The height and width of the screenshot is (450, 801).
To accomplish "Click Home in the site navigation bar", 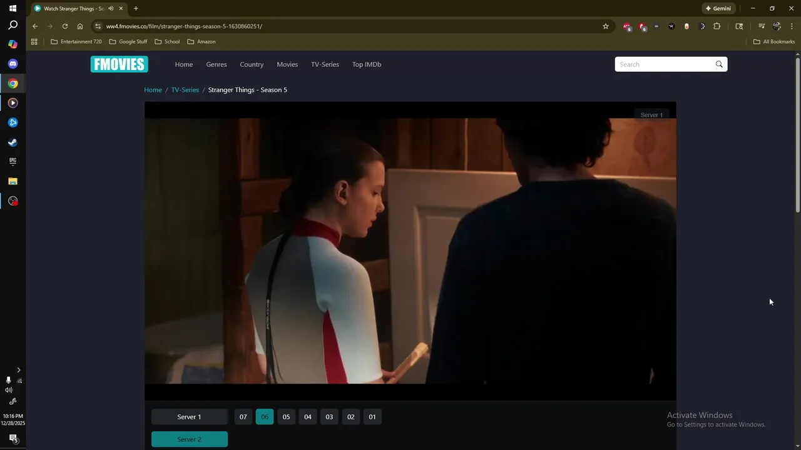I will [184, 64].
